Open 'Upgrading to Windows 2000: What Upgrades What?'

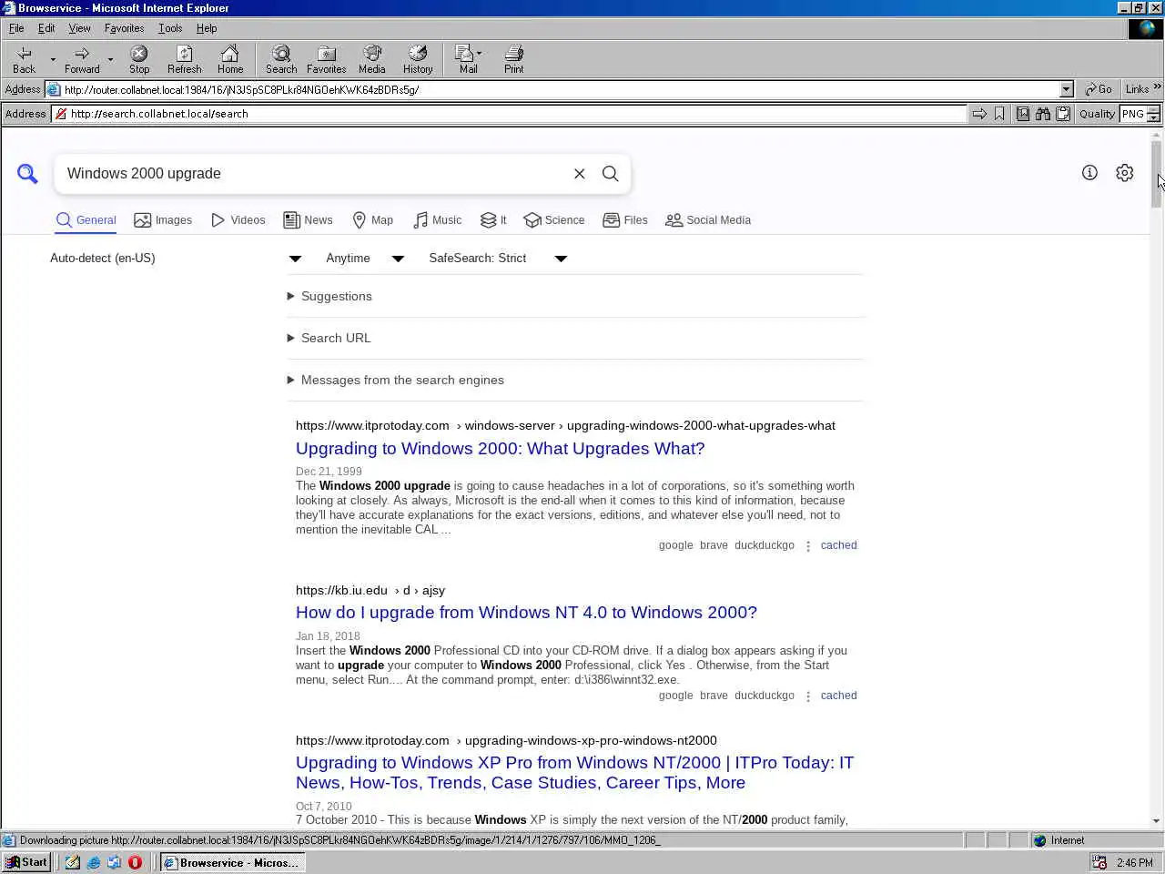pos(500,449)
